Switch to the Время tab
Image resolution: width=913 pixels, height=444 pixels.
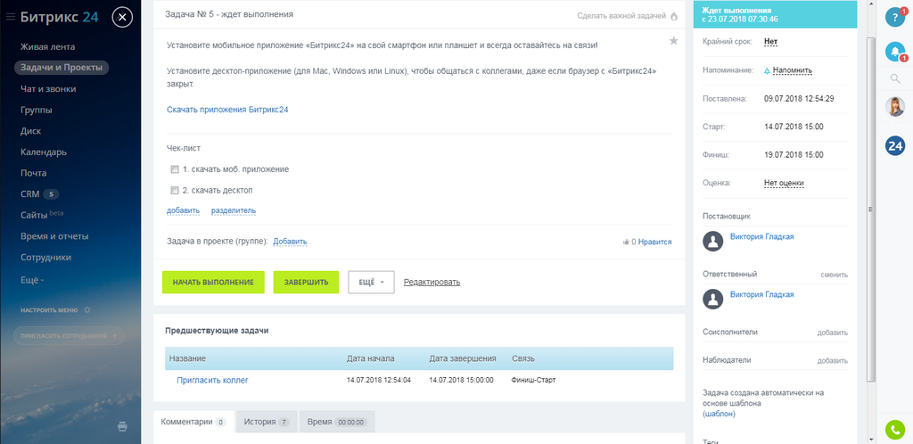(337, 422)
